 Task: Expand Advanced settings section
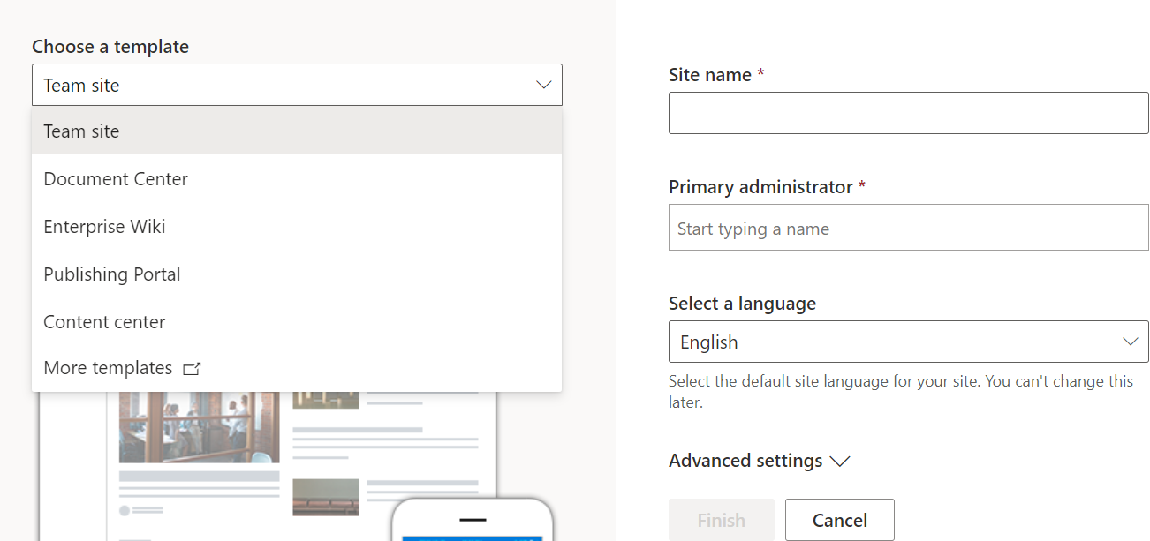[759, 461]
